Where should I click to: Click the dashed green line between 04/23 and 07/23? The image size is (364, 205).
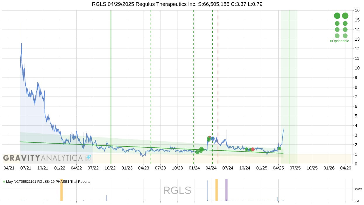151,87
